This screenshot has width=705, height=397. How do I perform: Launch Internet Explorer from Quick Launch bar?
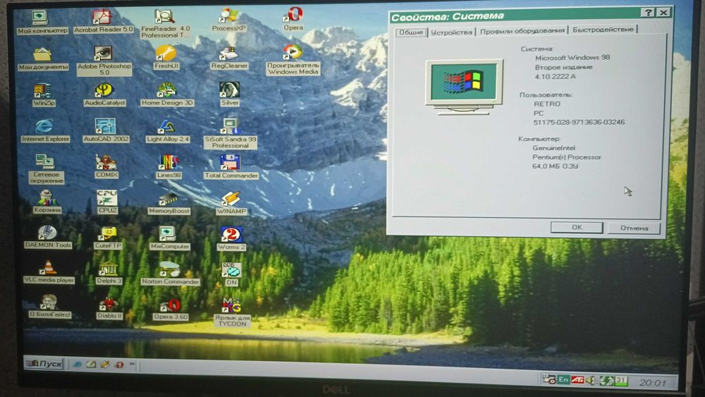click(x=77, y=364)
